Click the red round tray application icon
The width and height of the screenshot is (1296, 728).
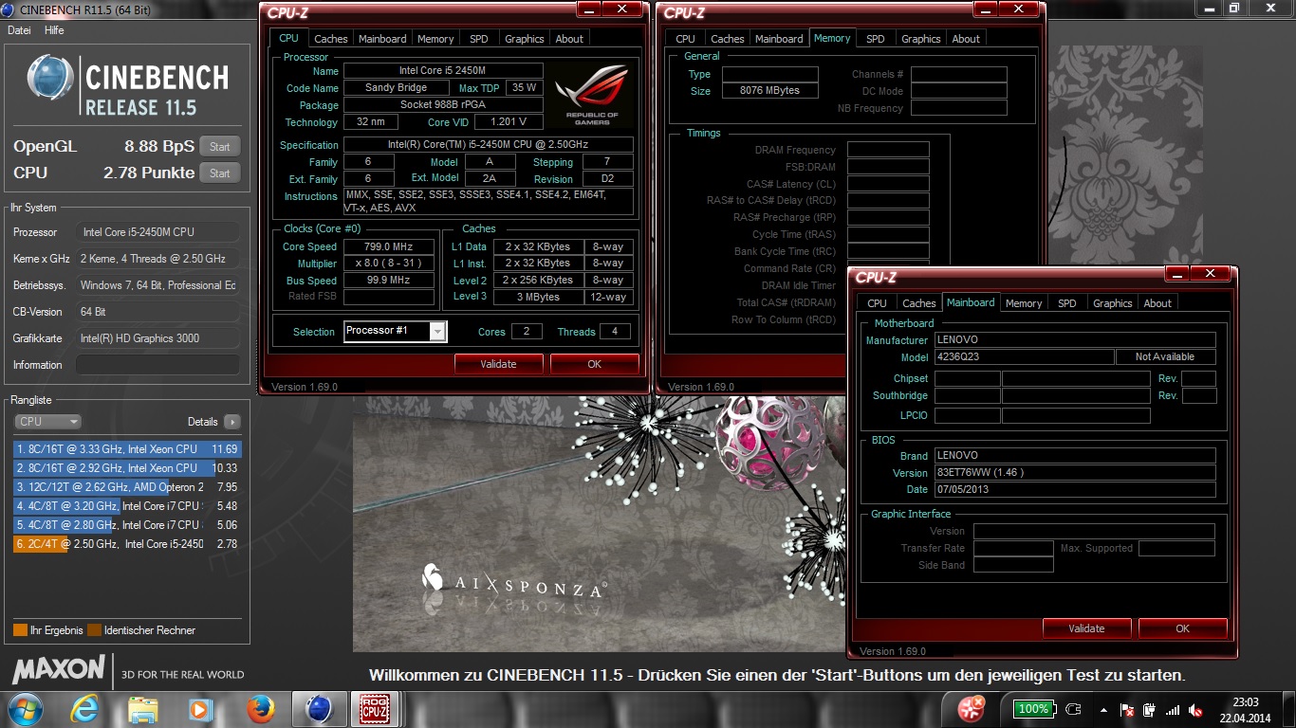[x=972, y=708]
